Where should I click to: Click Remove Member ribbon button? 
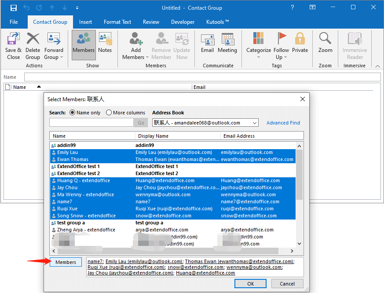tap(161, 46)
